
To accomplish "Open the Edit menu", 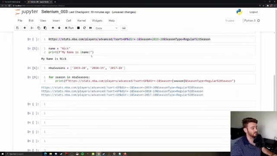I will [x=31, y=21].
